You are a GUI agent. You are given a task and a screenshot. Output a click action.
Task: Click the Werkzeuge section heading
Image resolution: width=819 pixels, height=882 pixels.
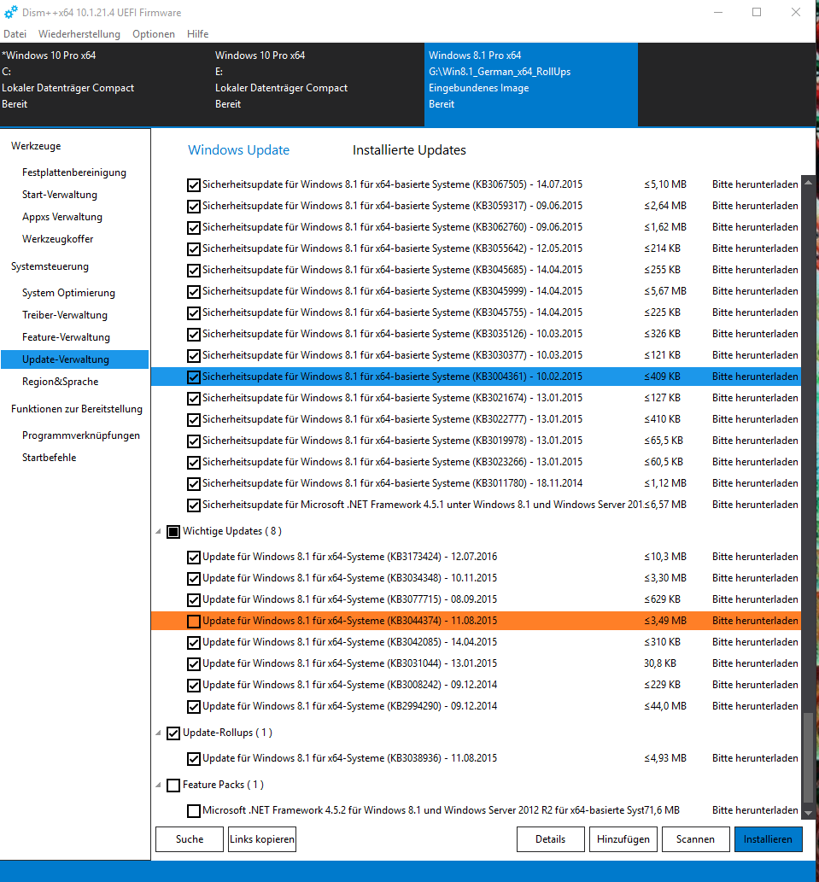tap(36, 146)
